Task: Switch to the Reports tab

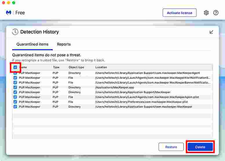Action: 64,44
